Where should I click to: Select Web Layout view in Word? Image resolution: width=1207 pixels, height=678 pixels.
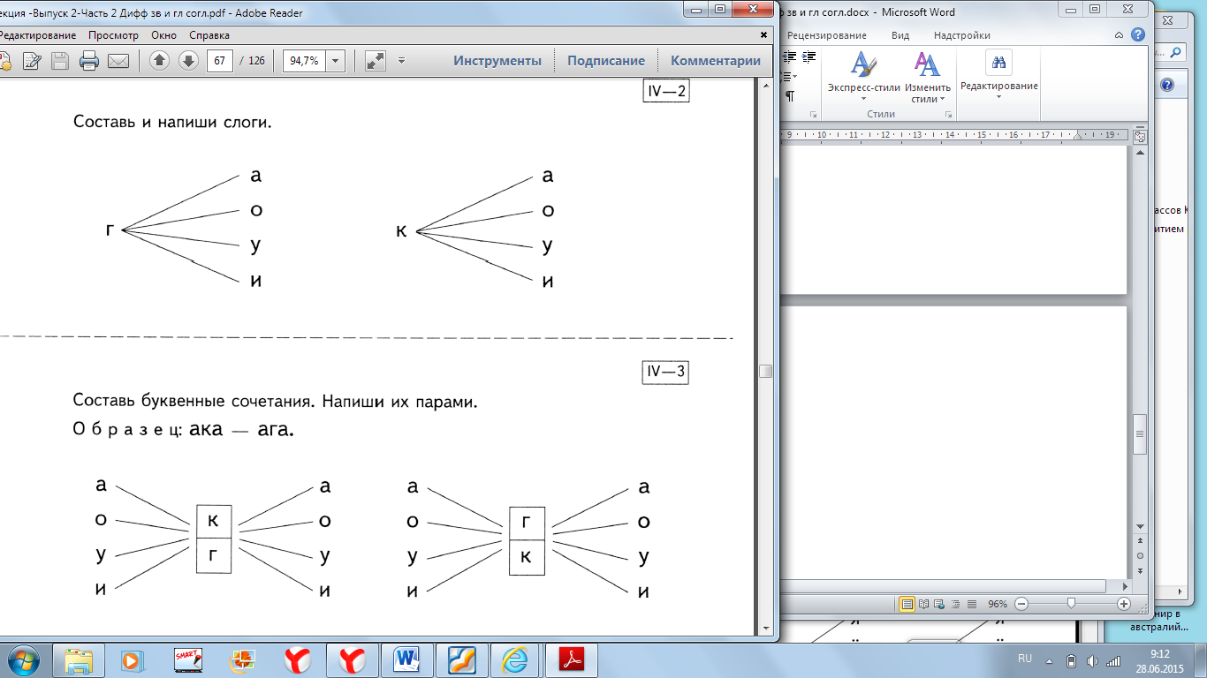pyautogui.click(x=939, y=604)
